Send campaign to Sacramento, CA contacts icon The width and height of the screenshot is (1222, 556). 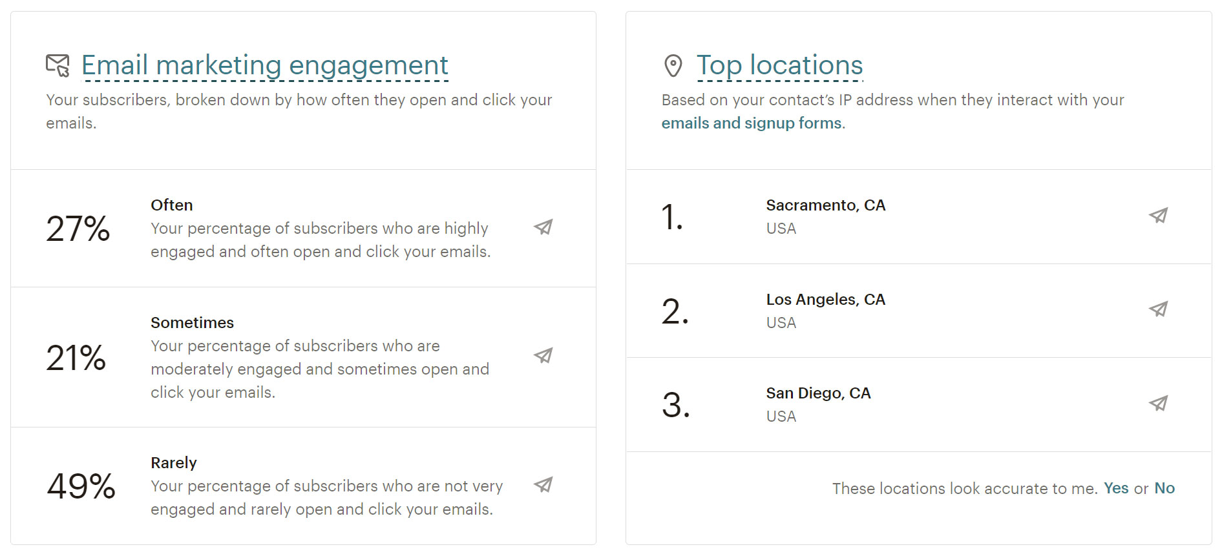(1159, 216)
